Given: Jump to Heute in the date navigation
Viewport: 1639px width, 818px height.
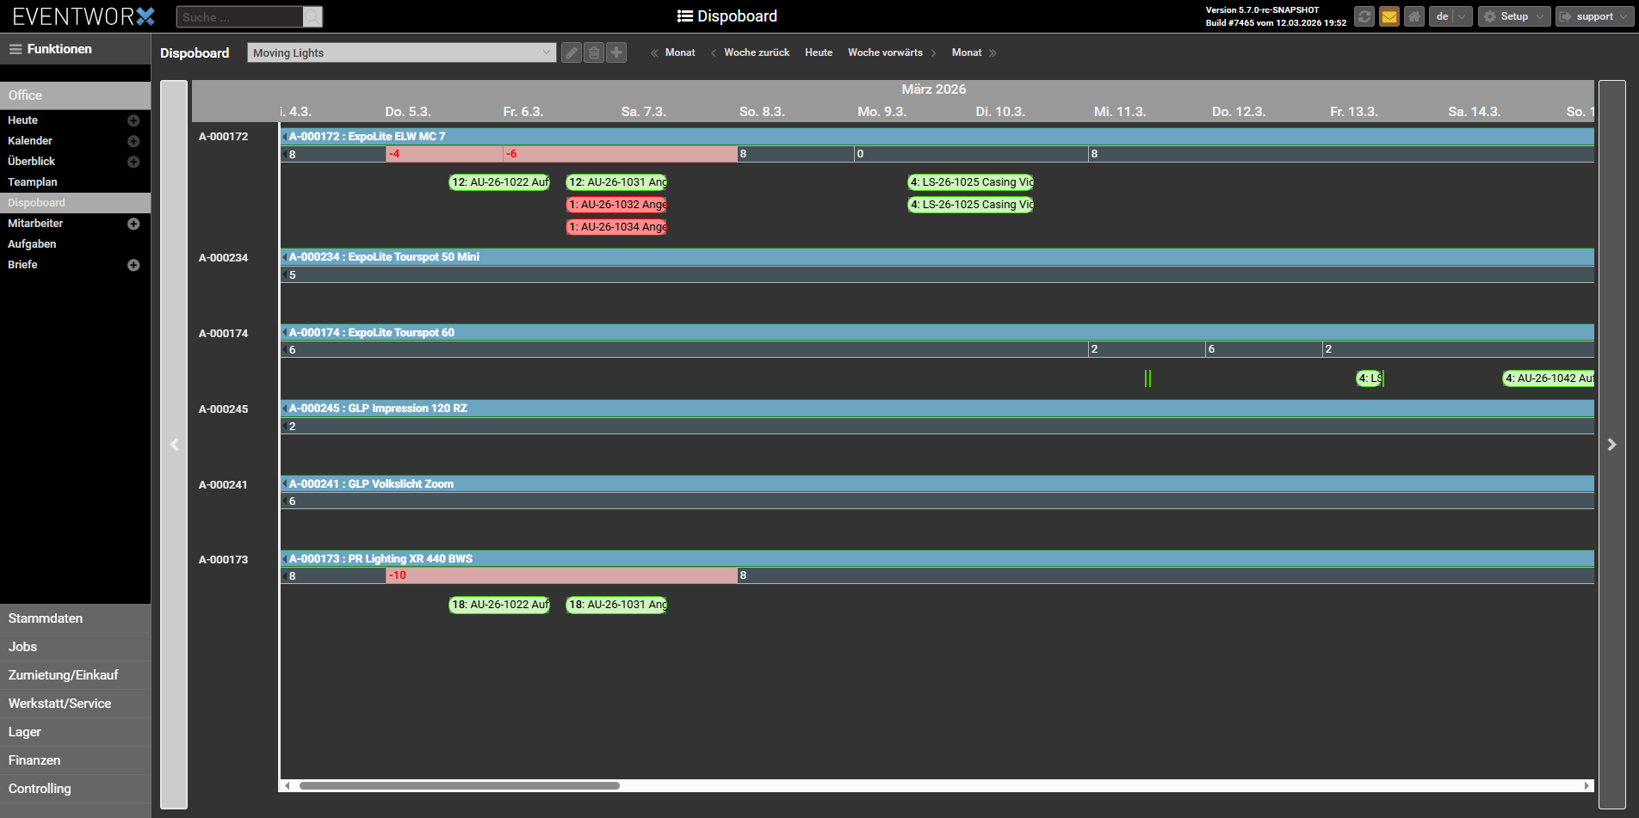Looking at the screenshot, I should (819, 52).
